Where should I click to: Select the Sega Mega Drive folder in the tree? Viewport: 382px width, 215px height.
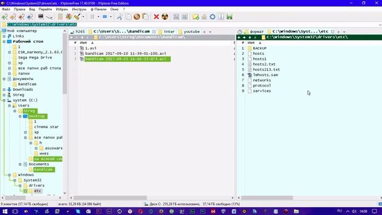click(x=35, y=57)
